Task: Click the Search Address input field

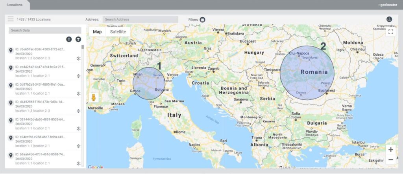Action: click(x=140, y=19)
